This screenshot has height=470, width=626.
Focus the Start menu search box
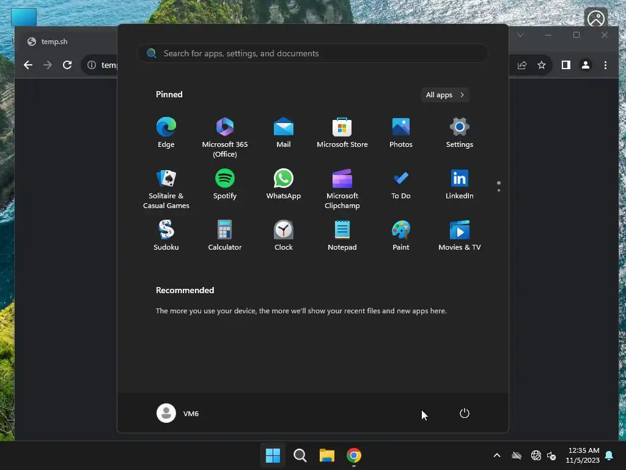click(313, 53)
